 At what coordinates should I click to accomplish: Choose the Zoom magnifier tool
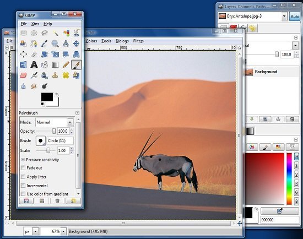pos(55,44)
